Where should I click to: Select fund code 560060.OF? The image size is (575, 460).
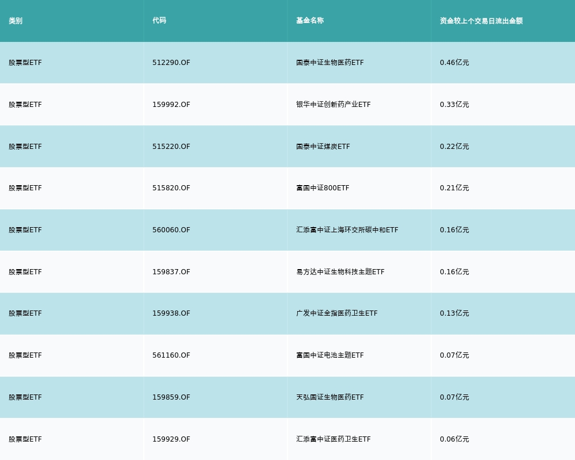[171, 230]
